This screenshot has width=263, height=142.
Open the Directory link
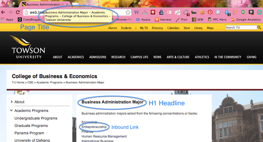[x=157, y=28]
